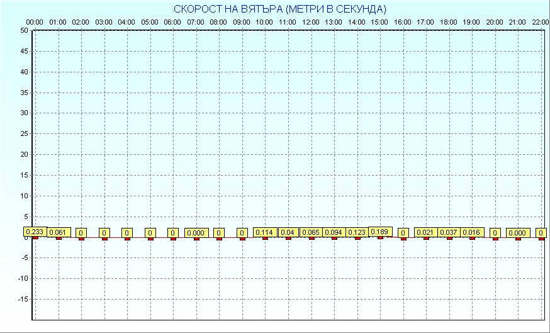The width and height of the screenshot is (550, 333).
Task: Click the 00:00 time axis label
Action: (35, 23)
